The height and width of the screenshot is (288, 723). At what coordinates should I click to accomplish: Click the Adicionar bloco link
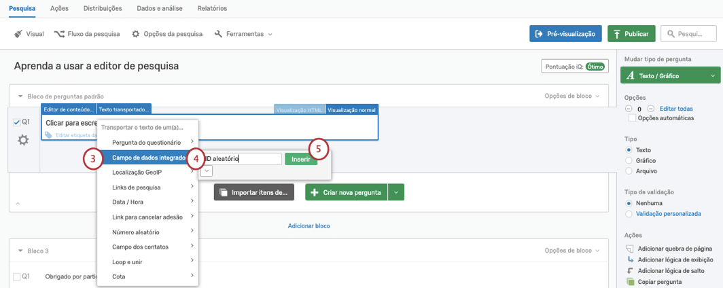point(309,226)
